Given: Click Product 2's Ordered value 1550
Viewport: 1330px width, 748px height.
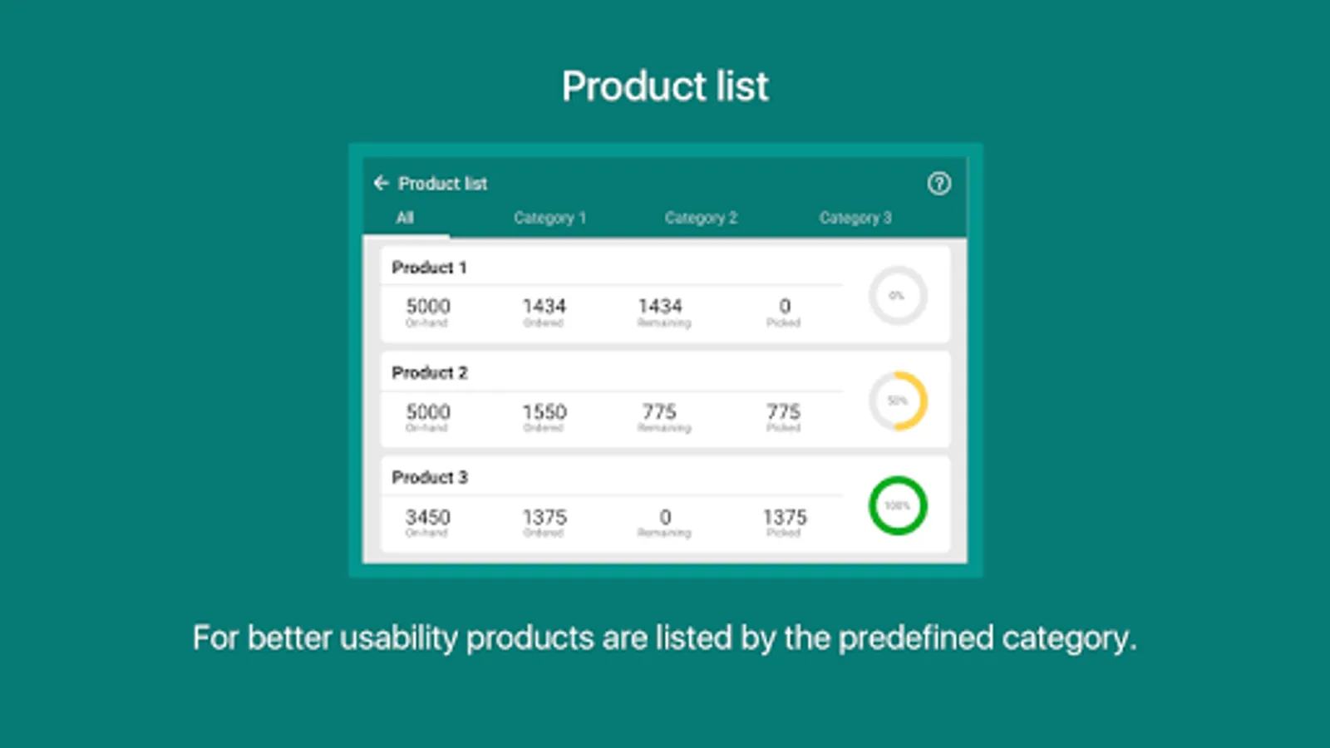Looking at the screenshot, I should click(544, 412).
